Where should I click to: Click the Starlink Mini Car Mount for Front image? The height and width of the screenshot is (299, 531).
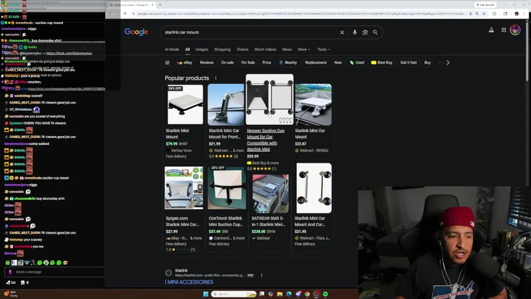pos(226,104)
